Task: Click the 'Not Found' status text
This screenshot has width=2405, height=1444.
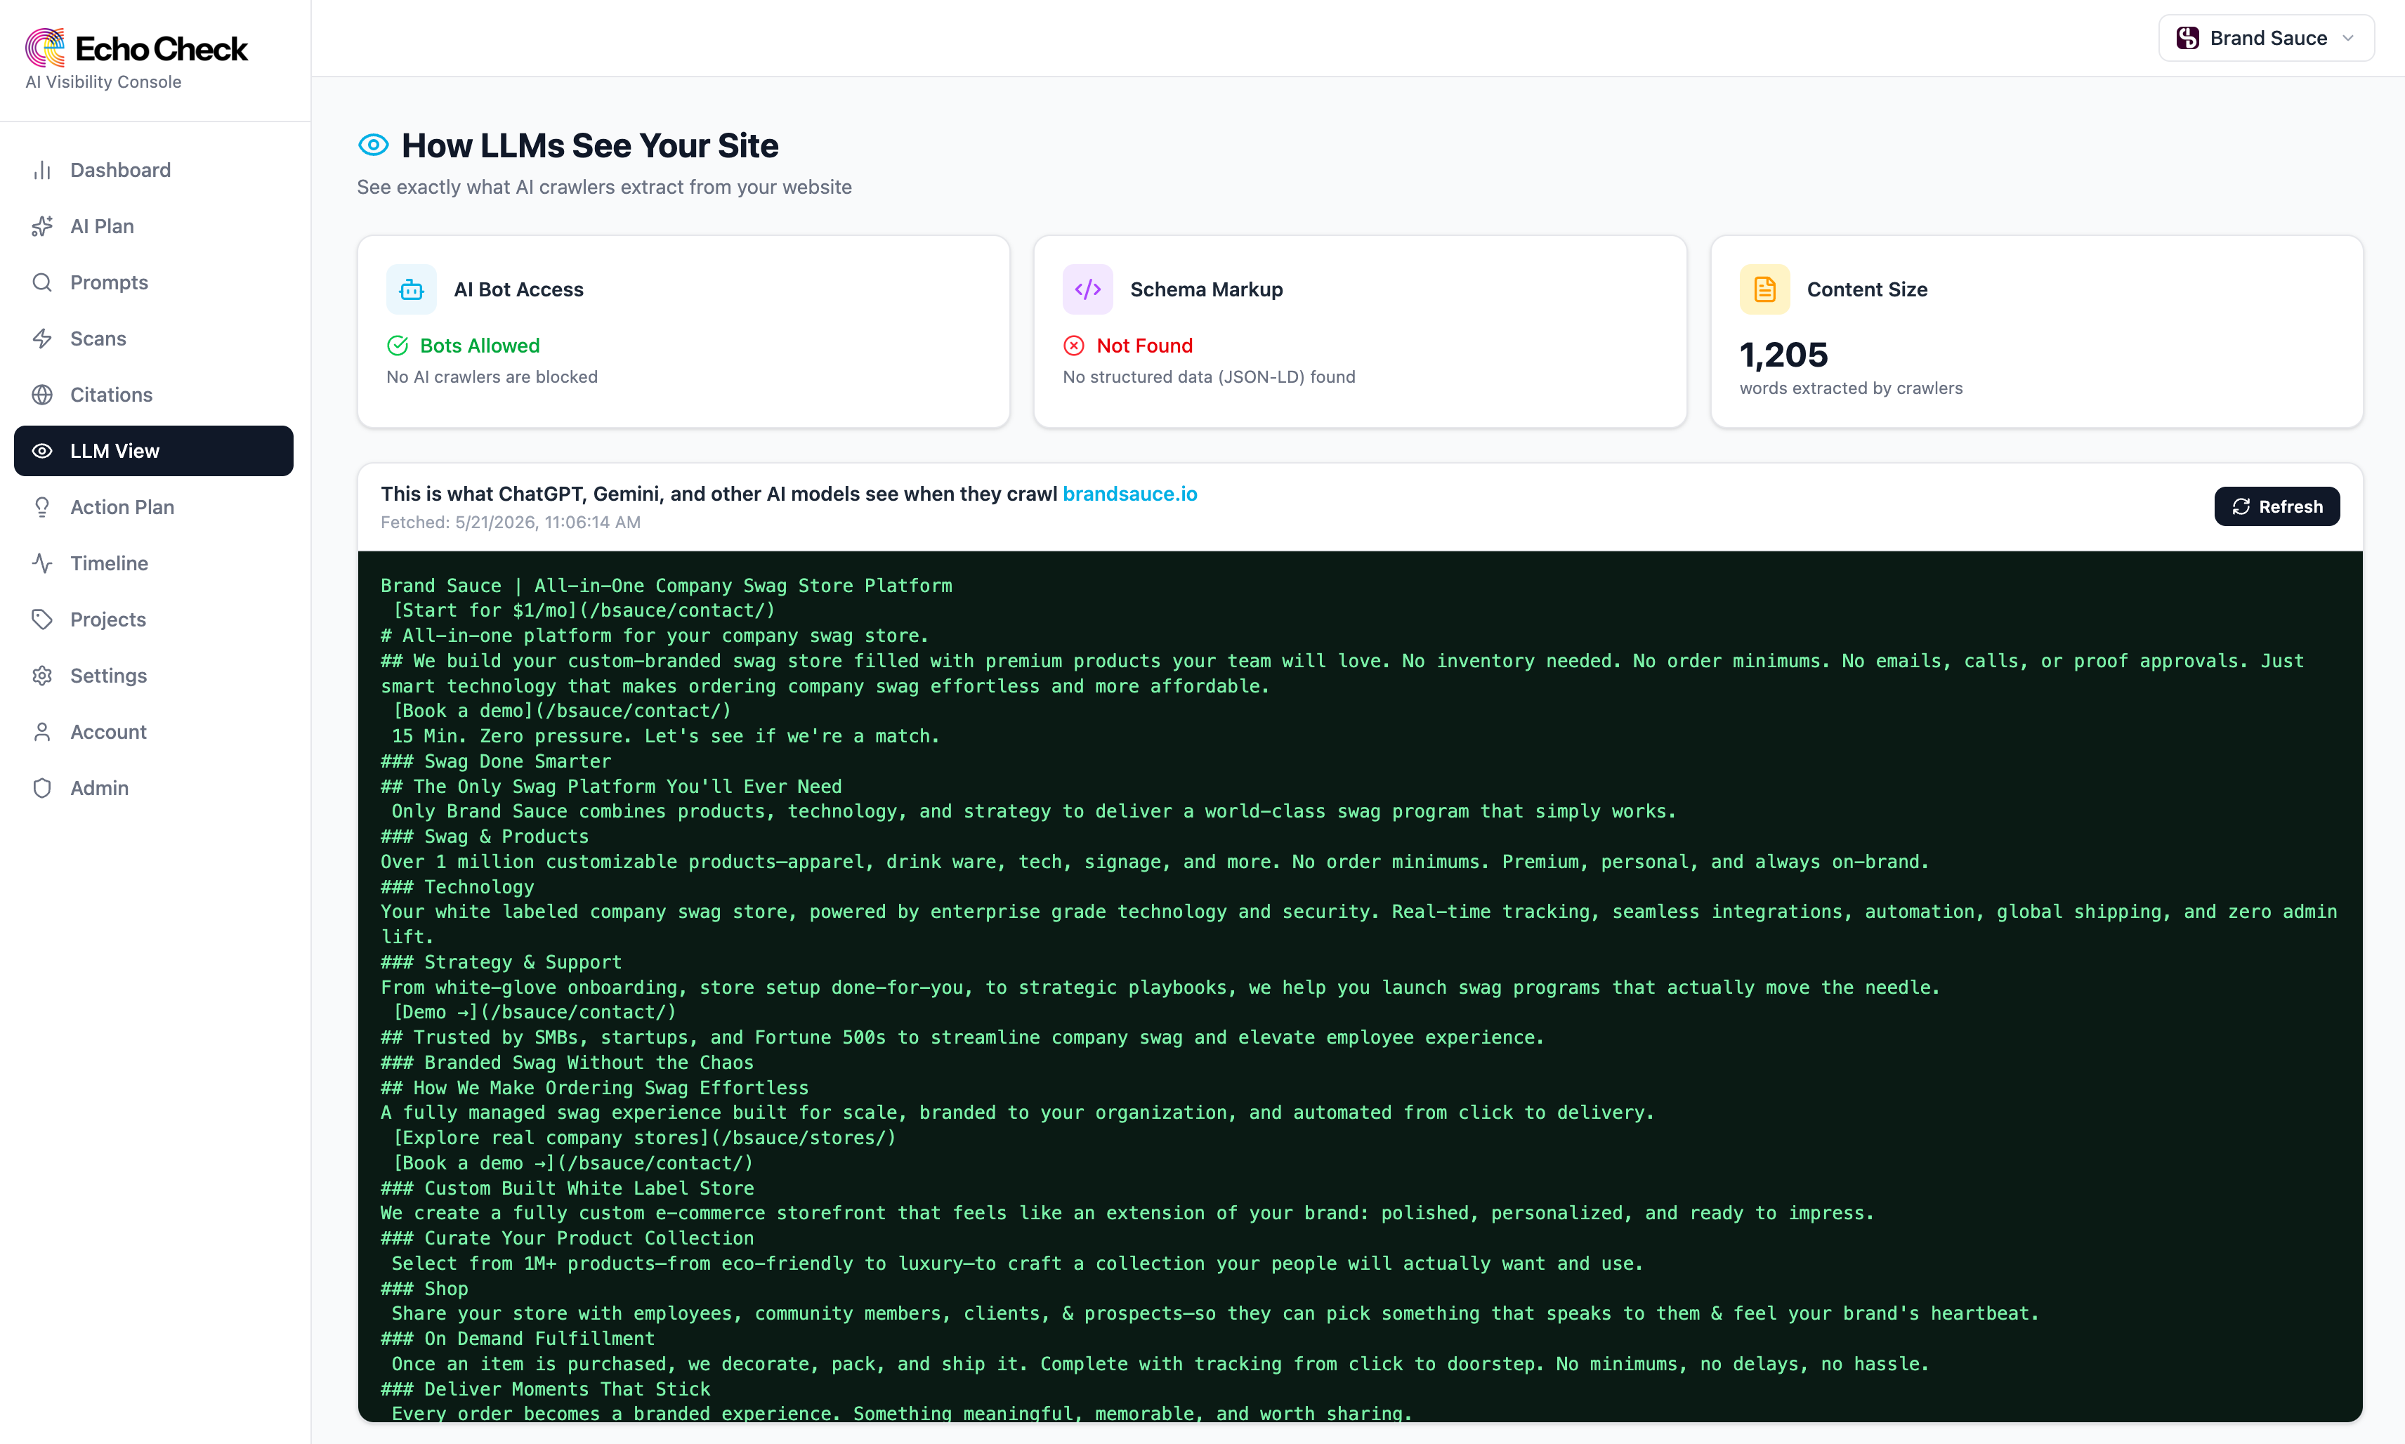Action: tap(1144, 346)
